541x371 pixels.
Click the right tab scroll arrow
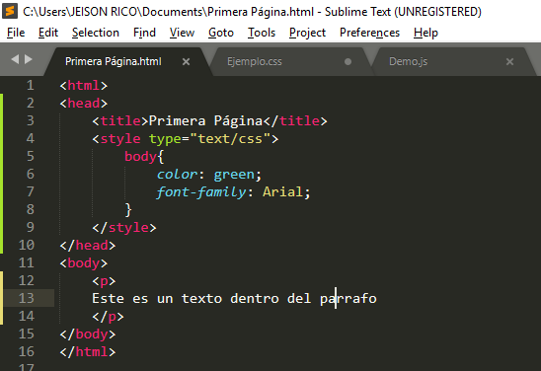pyautogui.click(x=29, y=59)
